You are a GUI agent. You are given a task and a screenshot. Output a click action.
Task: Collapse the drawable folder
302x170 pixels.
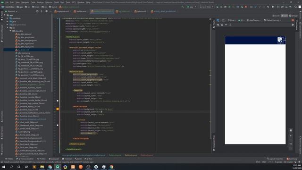pos(10,31)
